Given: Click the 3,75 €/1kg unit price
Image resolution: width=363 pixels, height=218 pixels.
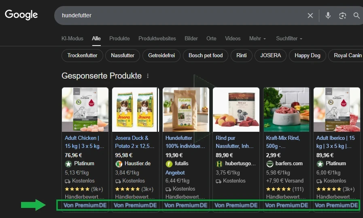Looking at the screenshot, I should [227, 172].
